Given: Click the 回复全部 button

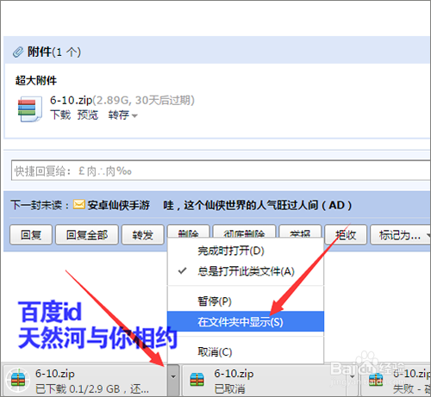Looking at the screenshot, I should [87, 234].
